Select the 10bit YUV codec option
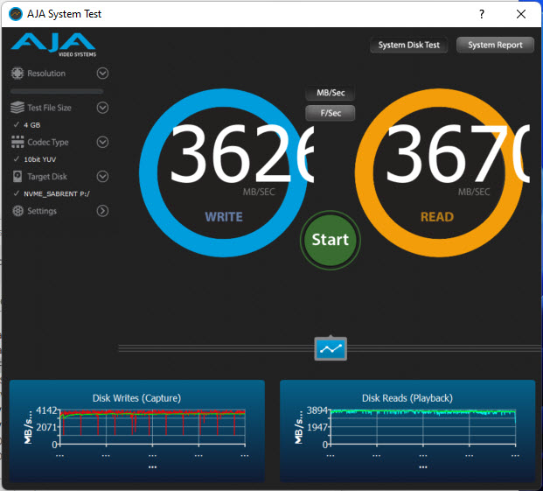Screen dimensions: 543x491 tap(35, 159)
